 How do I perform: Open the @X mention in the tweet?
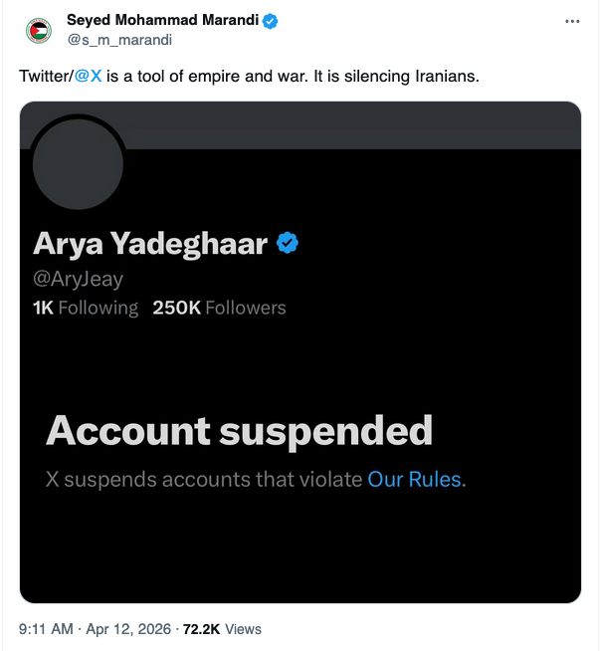pyautogui.click(x=89, y=77)
